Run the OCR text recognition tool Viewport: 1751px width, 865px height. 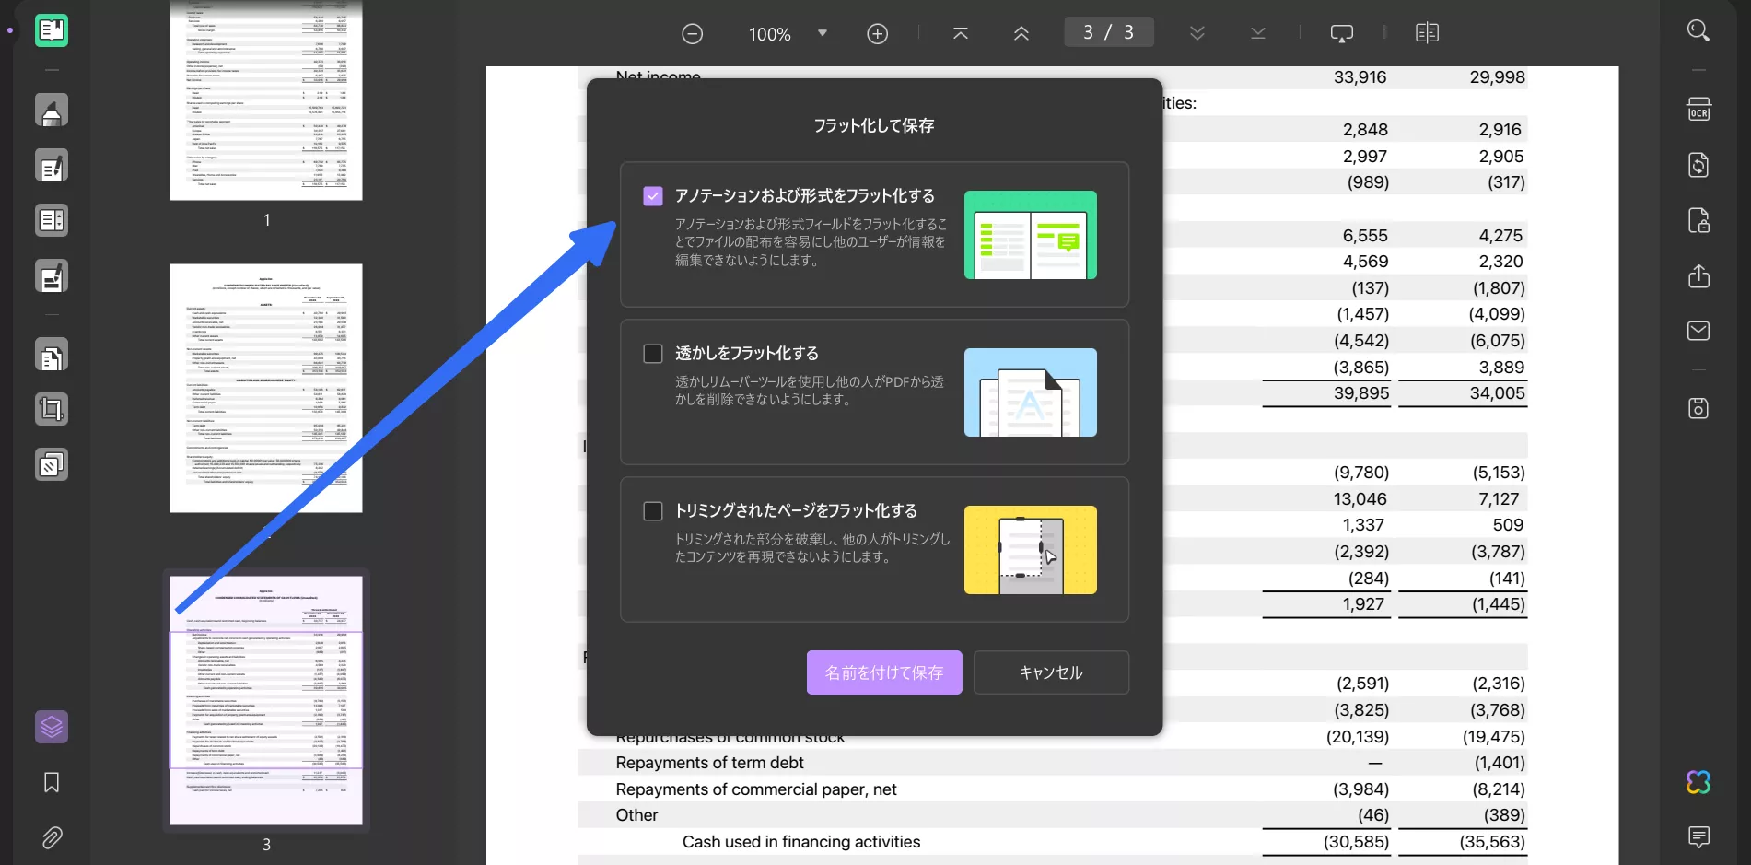[x=1698, y=110]
